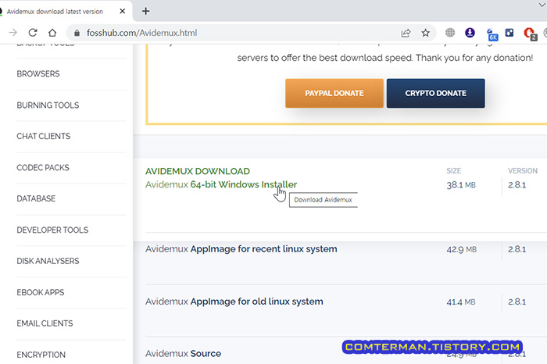Open the BURNING TOOLS category
547x364 pixels.
48,105
